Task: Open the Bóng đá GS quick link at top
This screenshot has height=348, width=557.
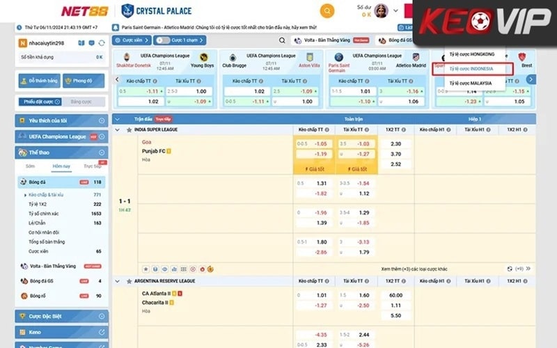Action: 395,40
